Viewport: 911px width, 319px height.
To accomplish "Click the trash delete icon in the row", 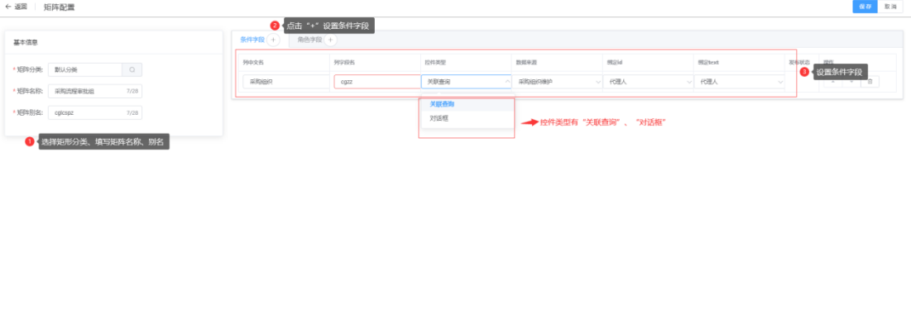I will (x=870, y=82).
